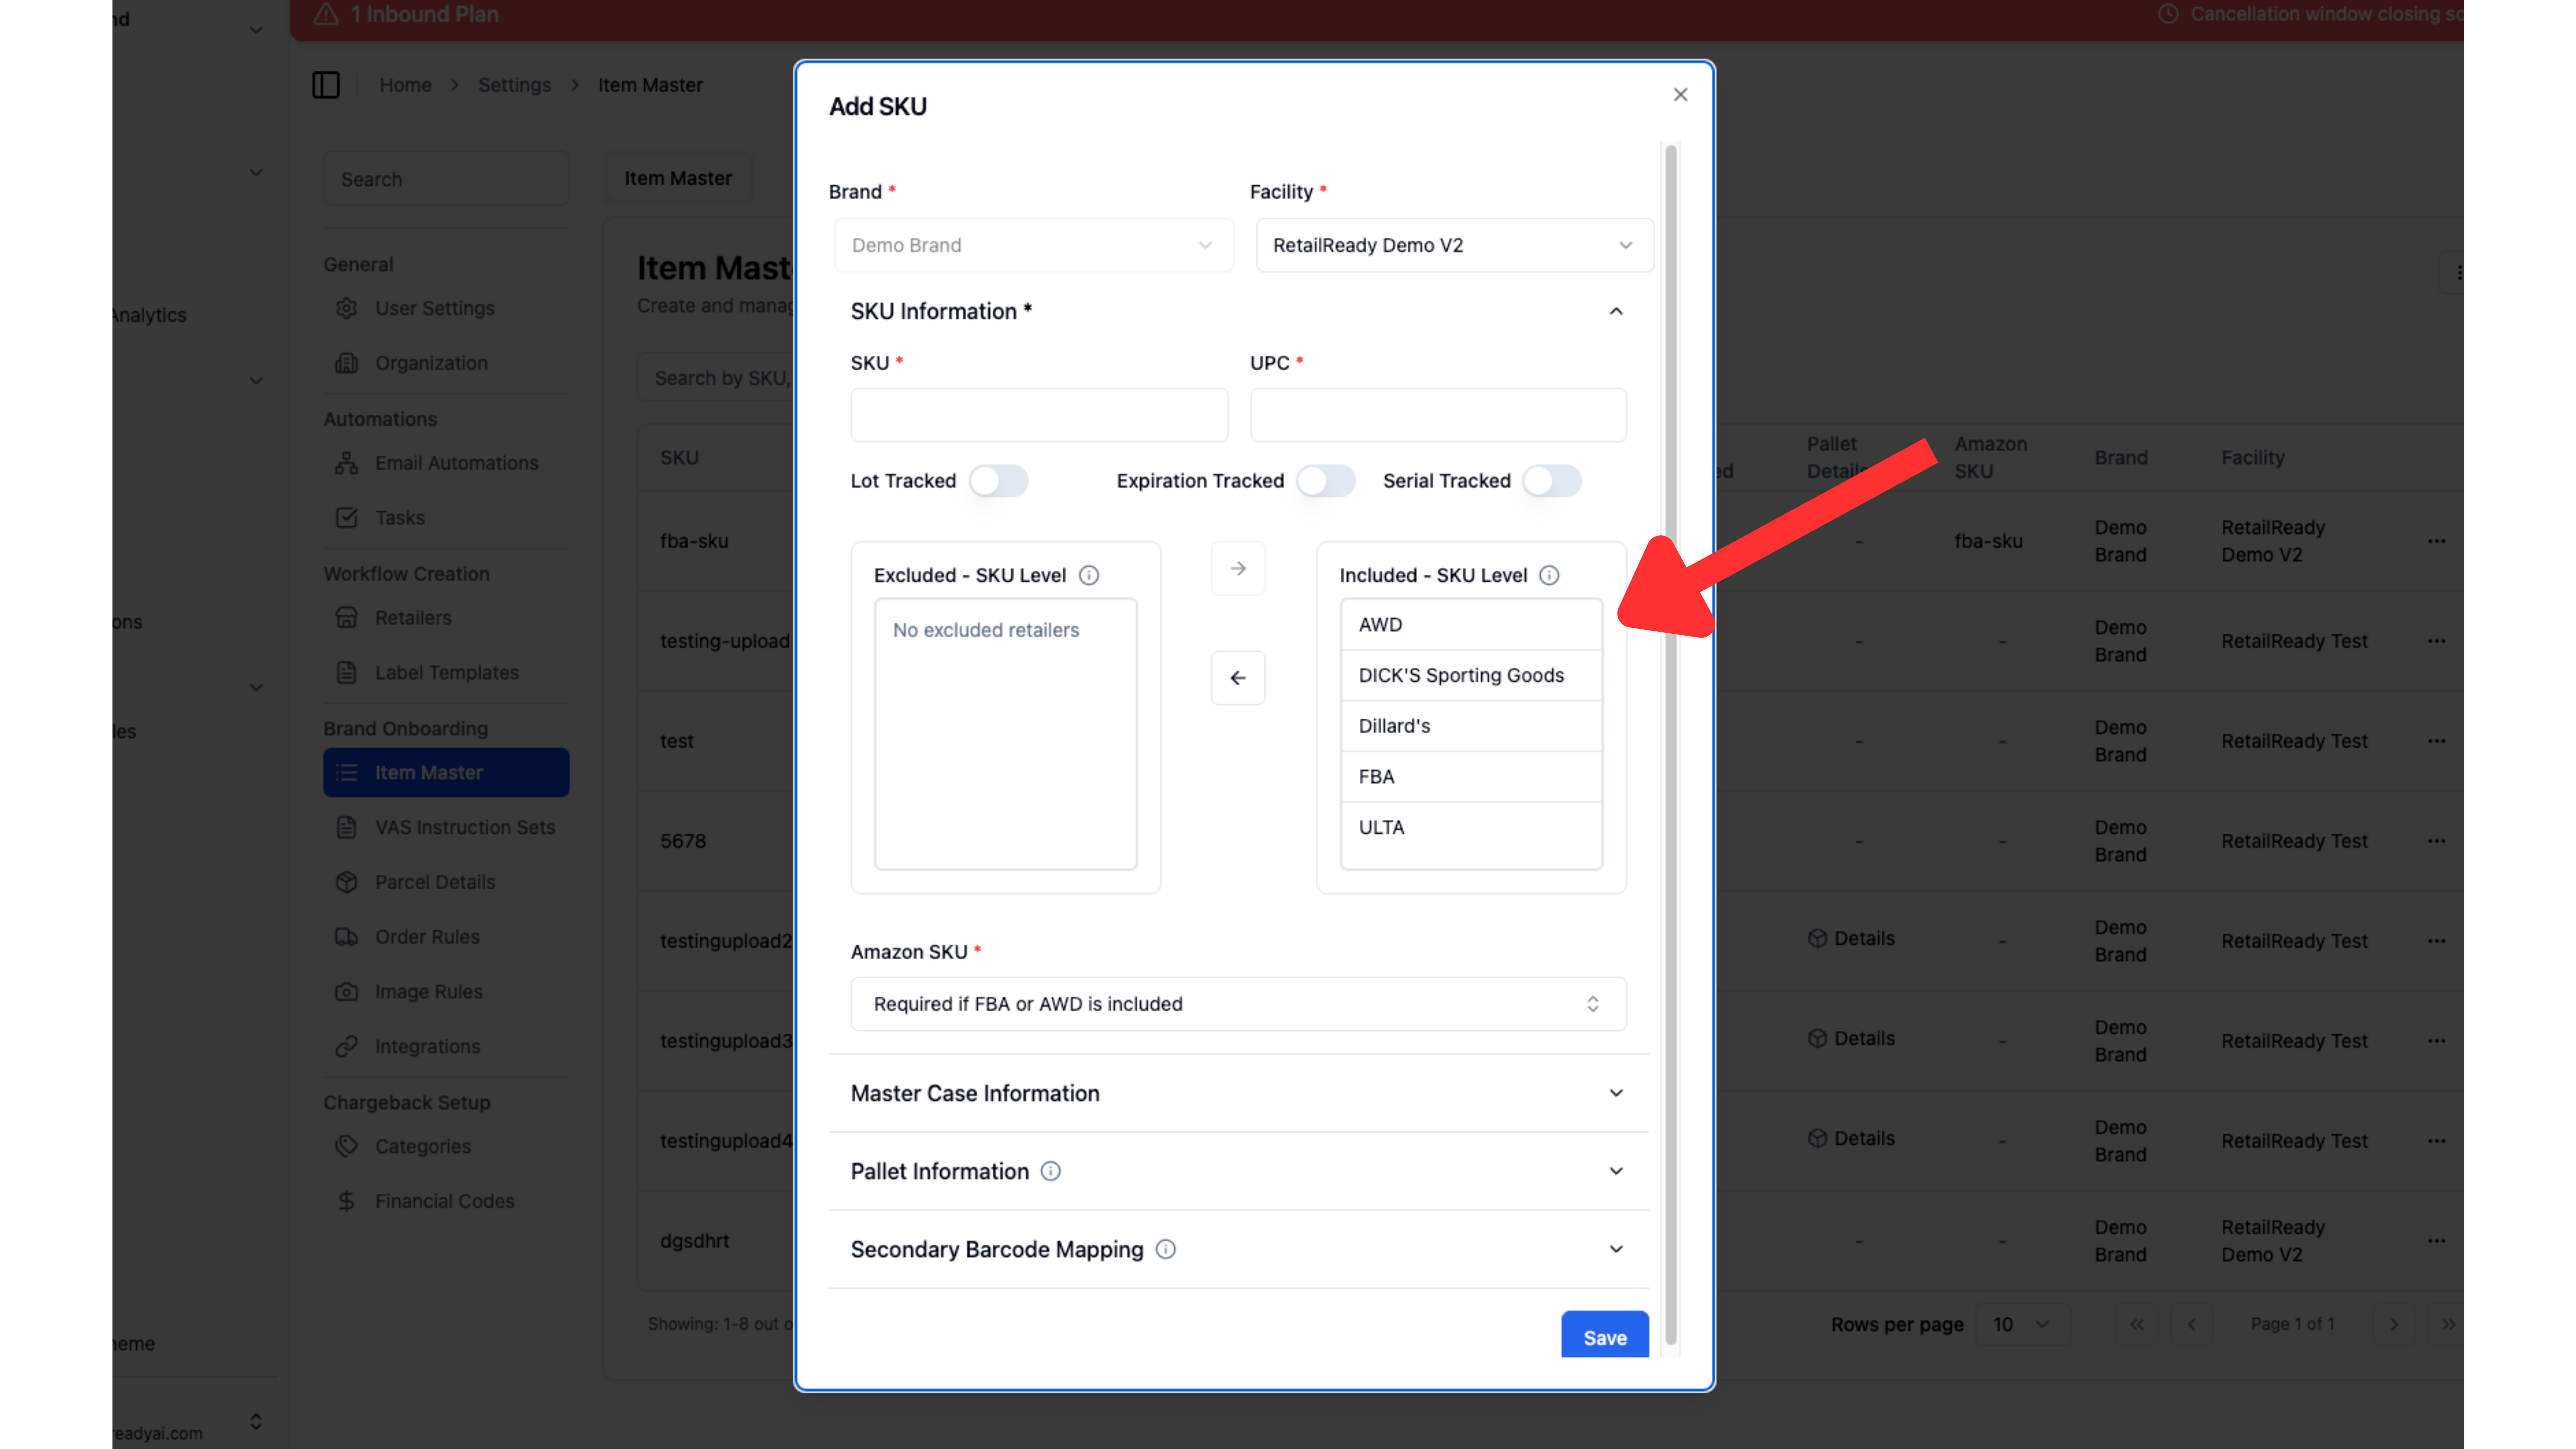The image size is (2576, 1449).
Task: Toggle Expiration Tracked switch
Action: pos(1326,481)
